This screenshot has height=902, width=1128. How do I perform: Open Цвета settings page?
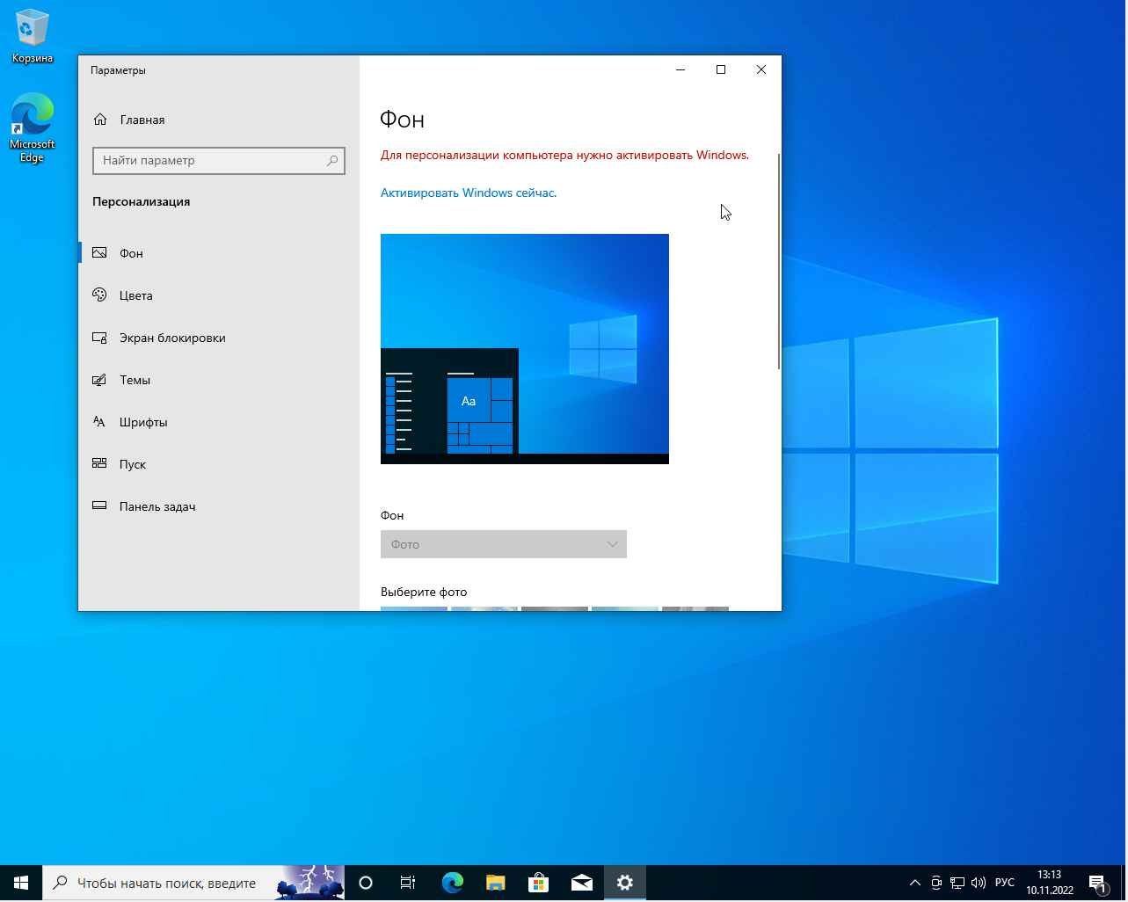(x=218, y=295)
